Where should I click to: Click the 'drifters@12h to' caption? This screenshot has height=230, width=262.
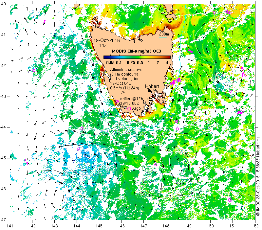point(134,99)
